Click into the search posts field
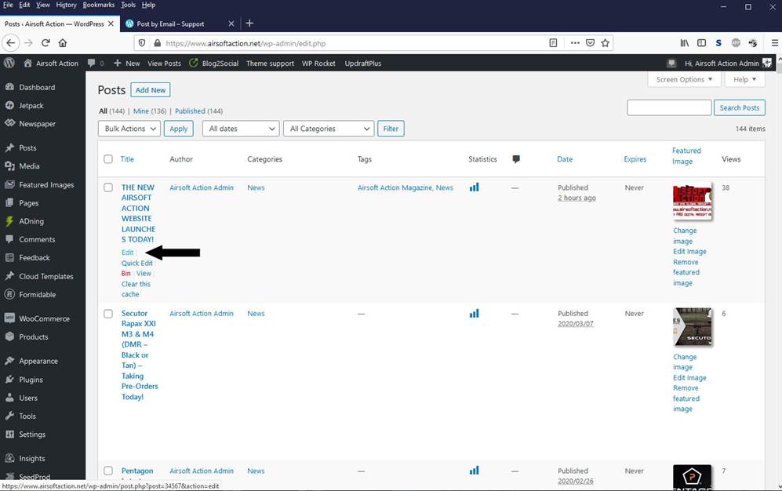Image resolution: width=782 pixels, height=491 pixels. 669,107
